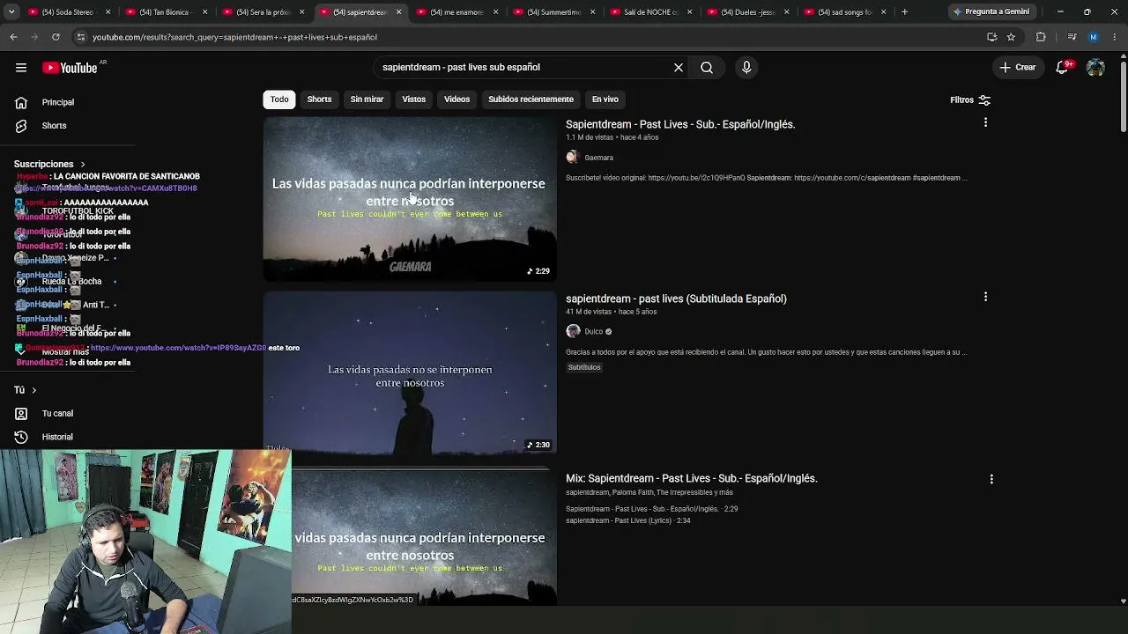1128x634 pixels.
Task: Open the Gaemara channel name link
Action: 598,158
